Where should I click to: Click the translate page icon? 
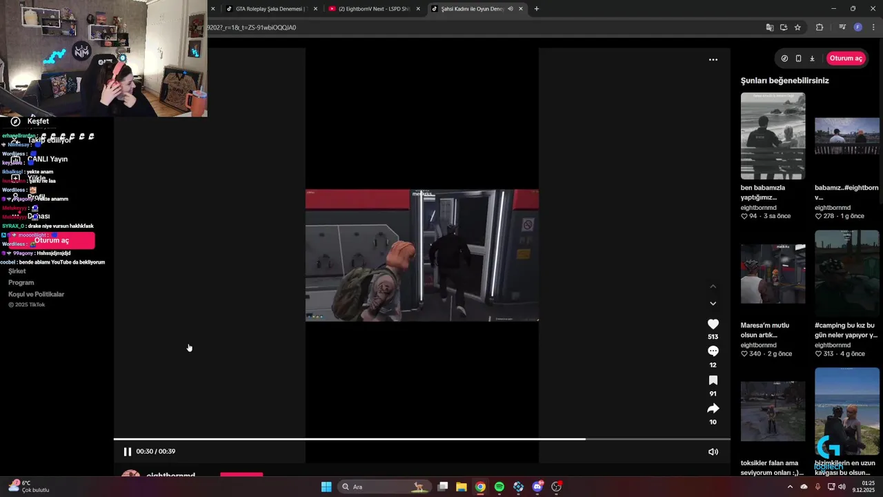(x=770, y=28)
